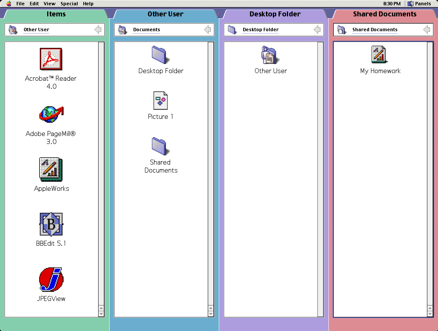Select the Desktop Folder panel tab
This screenshot has width=438, height=331.
coord(275,14)
